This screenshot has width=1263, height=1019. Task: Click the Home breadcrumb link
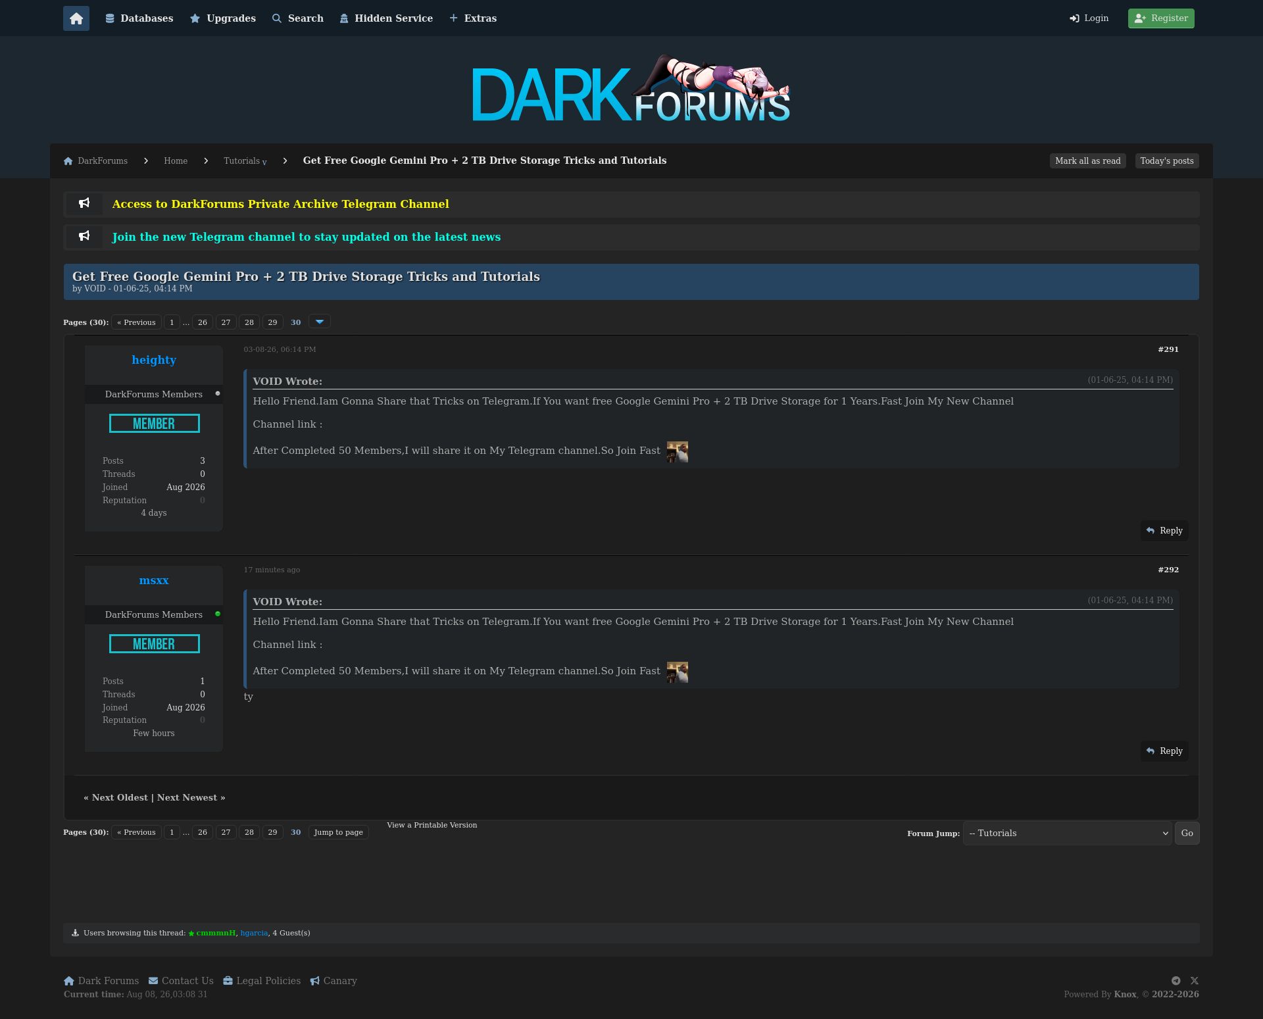click(x=176, y=161)
